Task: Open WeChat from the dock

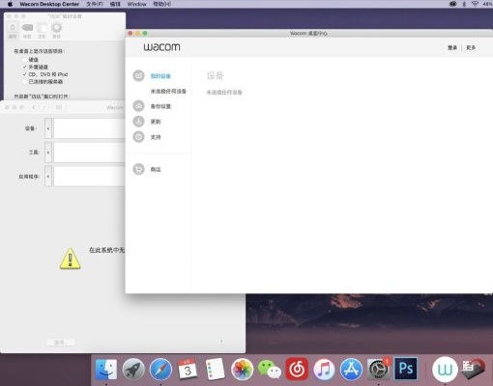Action: (x=270, y=369)
